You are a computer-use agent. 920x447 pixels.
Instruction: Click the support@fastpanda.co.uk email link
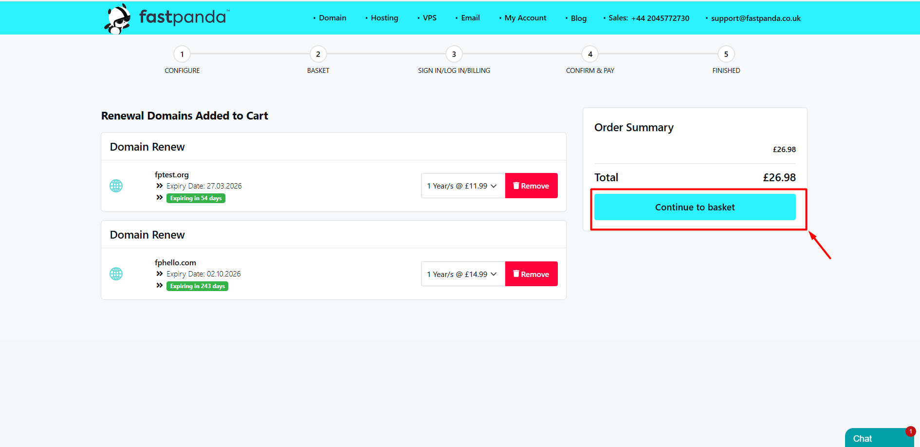[755, 18]
